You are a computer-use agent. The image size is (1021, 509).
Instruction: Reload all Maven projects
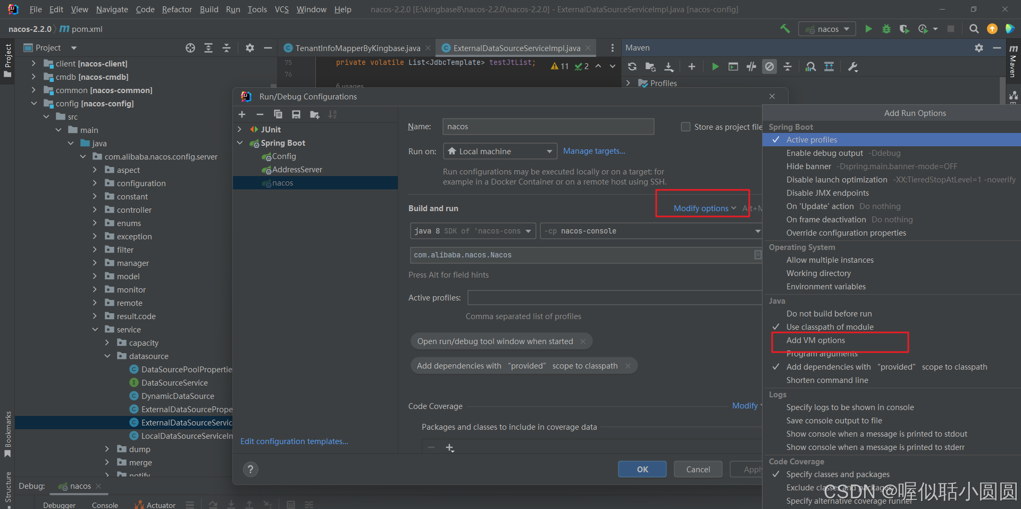tap(632, 66)
